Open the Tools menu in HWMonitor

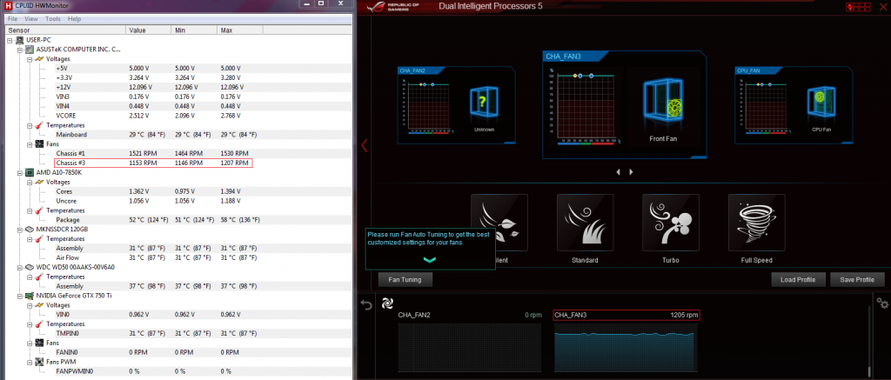point(53,18)
